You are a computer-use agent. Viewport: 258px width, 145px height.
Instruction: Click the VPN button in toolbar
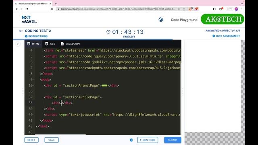click(229, 9)
